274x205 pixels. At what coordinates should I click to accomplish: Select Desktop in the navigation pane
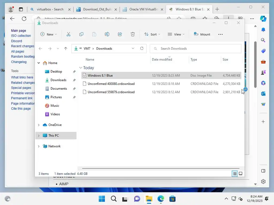coord(56,72)
